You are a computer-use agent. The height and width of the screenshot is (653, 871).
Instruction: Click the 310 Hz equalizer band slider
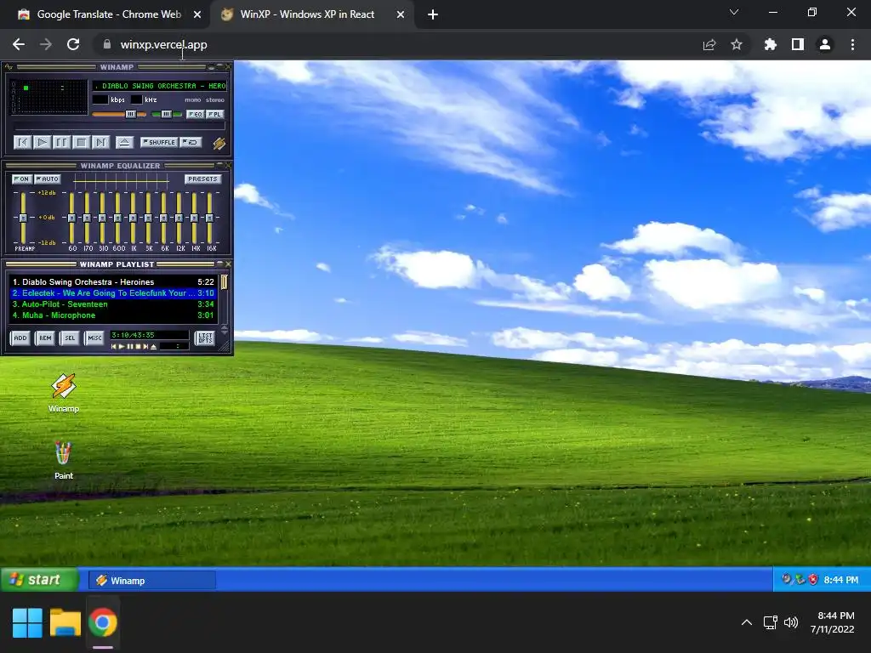[x=102, y=218]
